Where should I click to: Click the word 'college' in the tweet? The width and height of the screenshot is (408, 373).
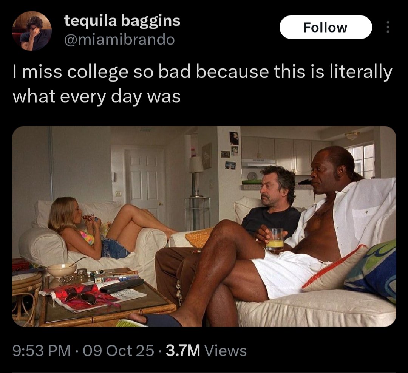coord(97,72)
